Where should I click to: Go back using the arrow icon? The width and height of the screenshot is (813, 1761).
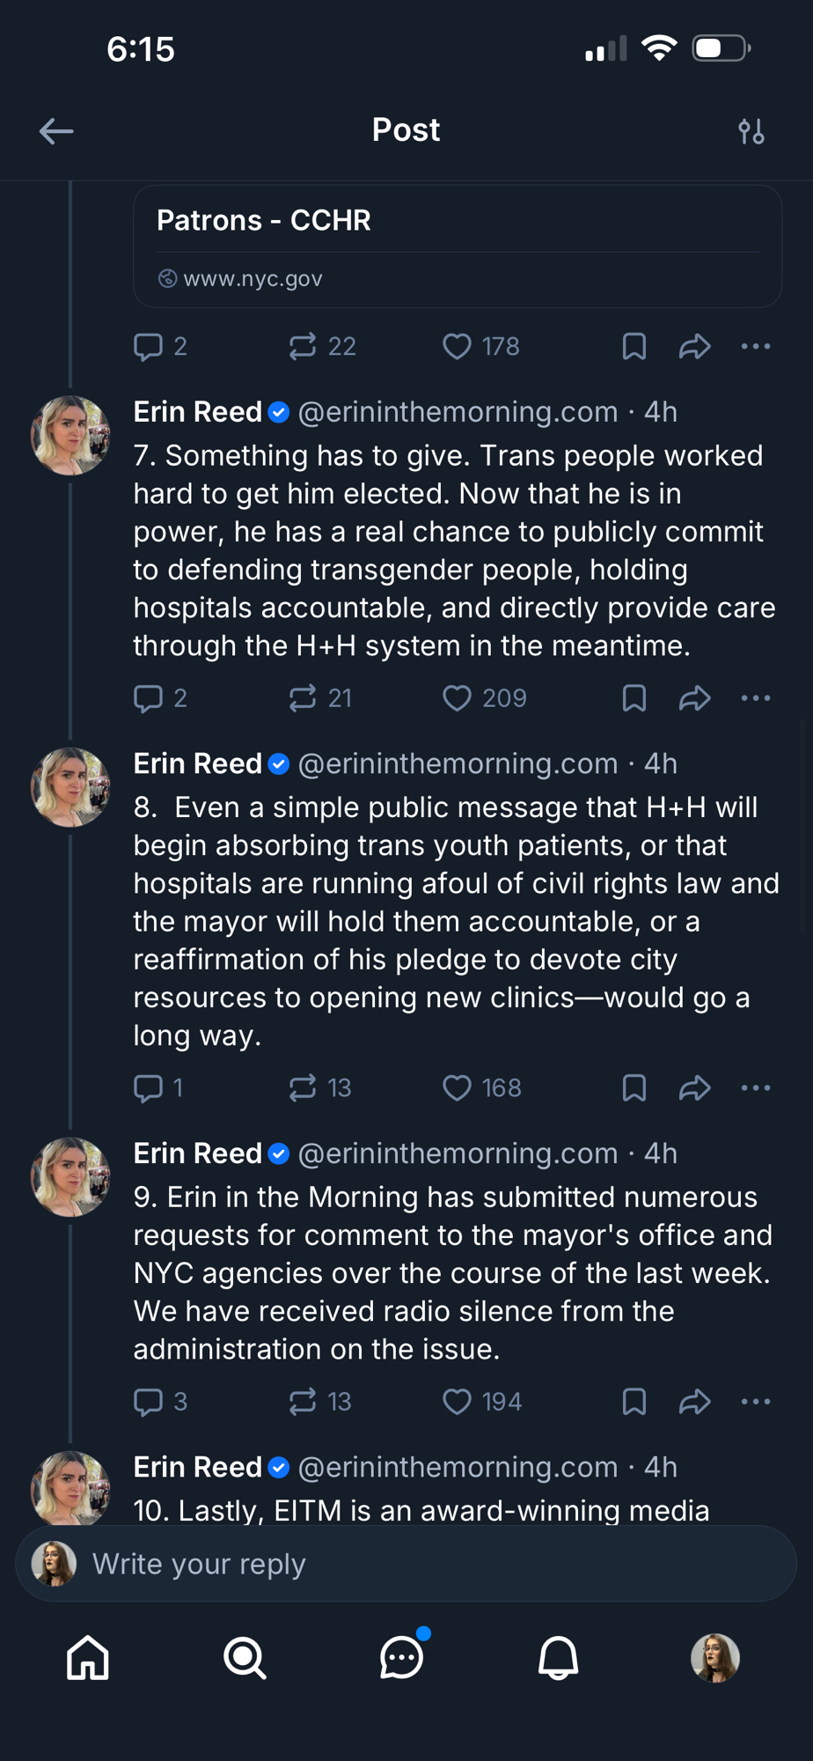tap(56, 131)
